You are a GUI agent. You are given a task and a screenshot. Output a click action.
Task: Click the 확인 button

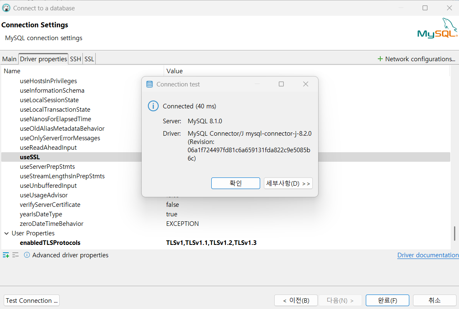236,183
